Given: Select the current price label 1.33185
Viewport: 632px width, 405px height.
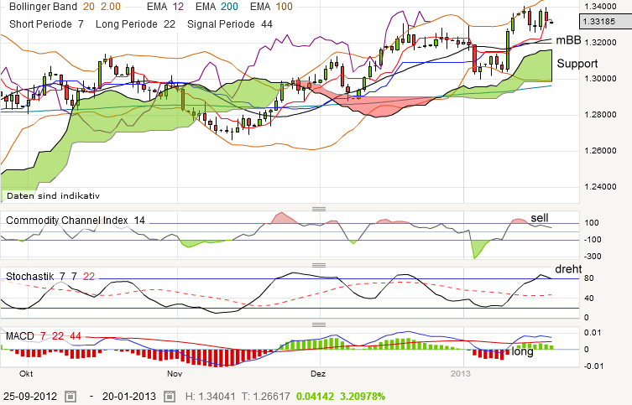Looking at the screenshot, I should pos(605,21).
